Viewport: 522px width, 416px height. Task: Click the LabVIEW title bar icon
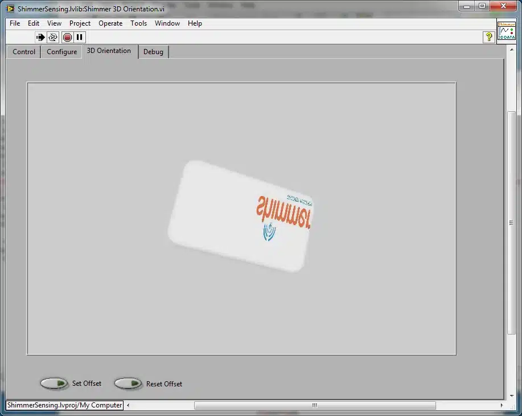point(10,9)
